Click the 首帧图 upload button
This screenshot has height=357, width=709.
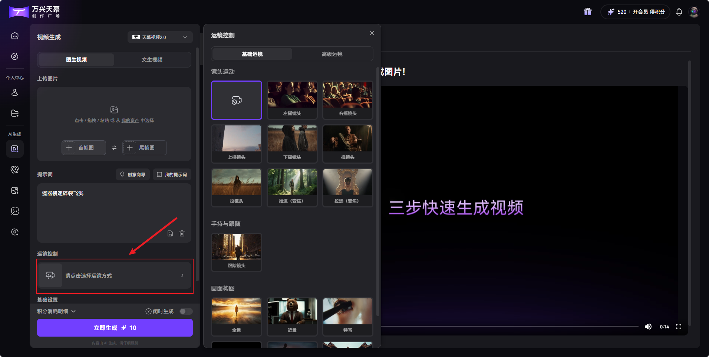83,148
